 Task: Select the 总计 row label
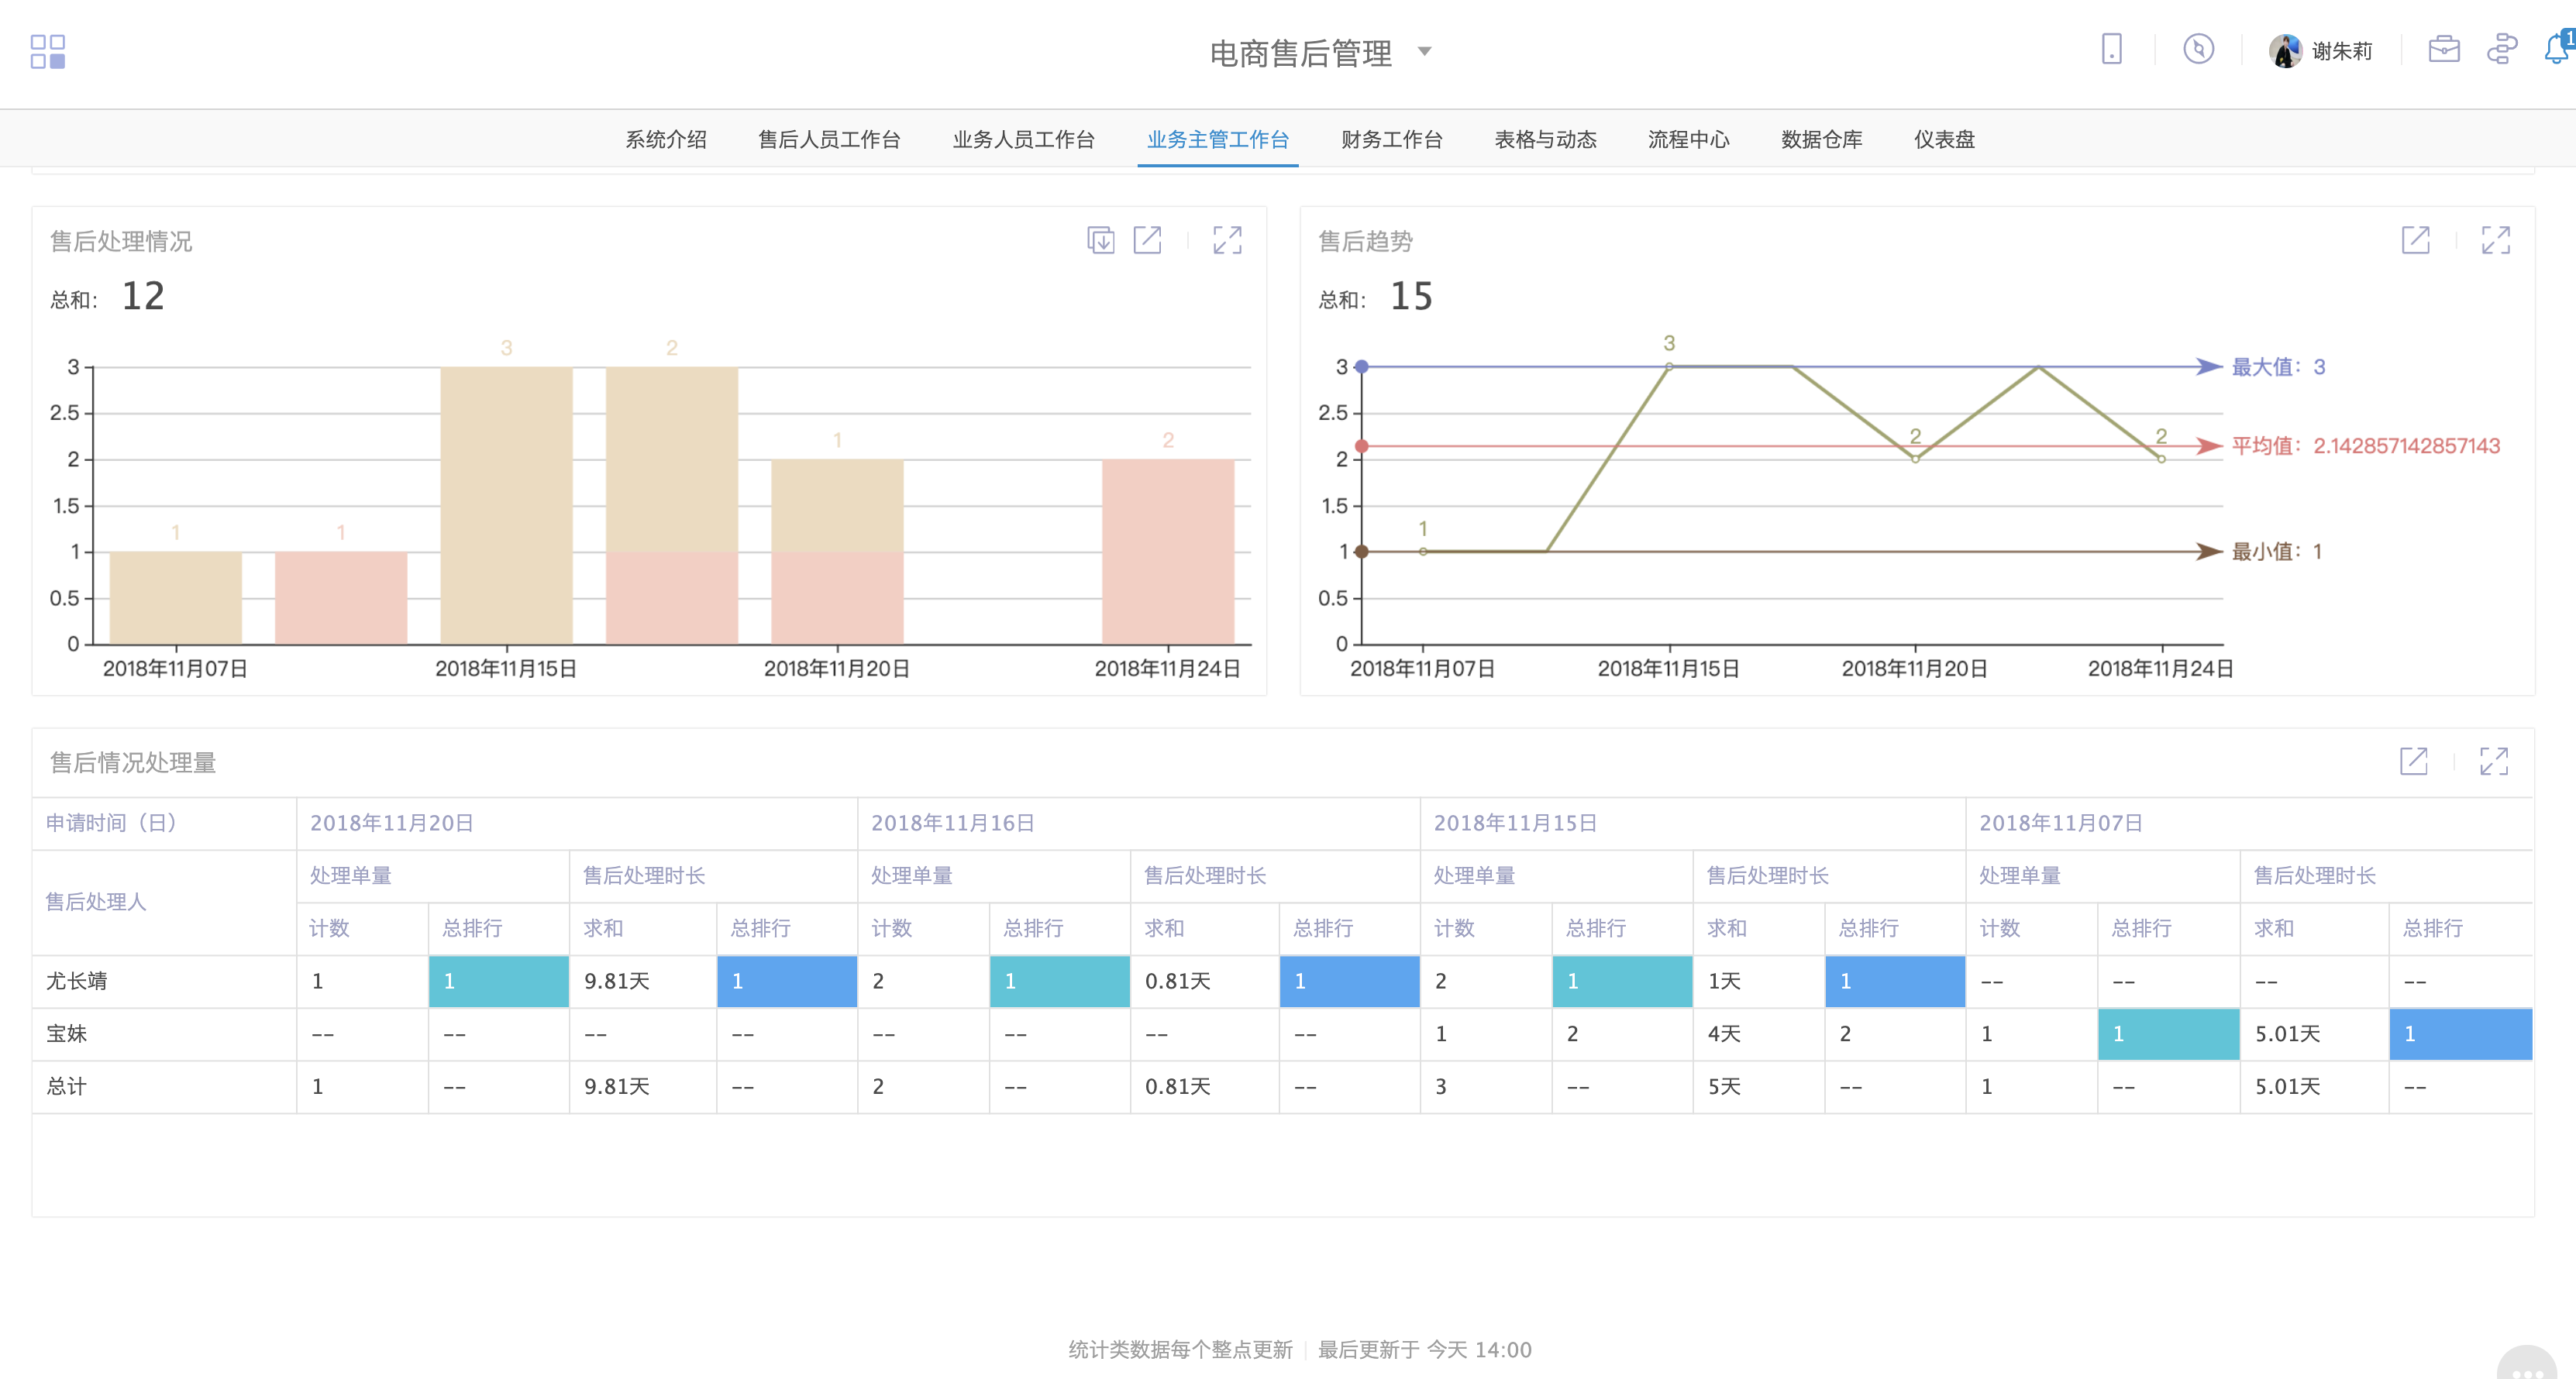(66, 1087)
